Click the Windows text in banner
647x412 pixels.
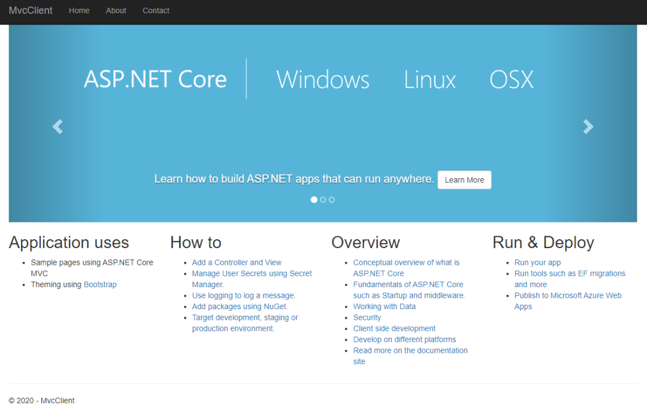(323, 80)
